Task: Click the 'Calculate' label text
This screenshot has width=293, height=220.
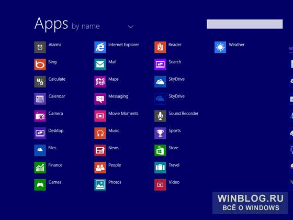Action: pyautogui.click(x=57, y=79)
